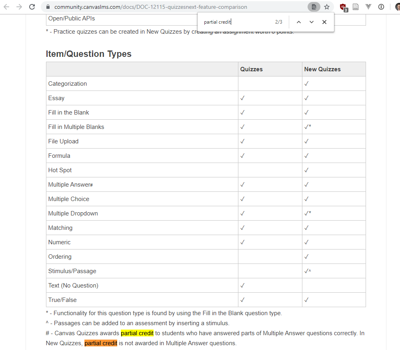Click the New Quizzes checkmark for Ordering
Viewport: 400px width, 350px height.
[306, 257]
